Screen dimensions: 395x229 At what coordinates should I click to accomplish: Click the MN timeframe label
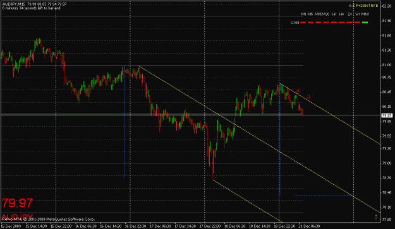365,15
